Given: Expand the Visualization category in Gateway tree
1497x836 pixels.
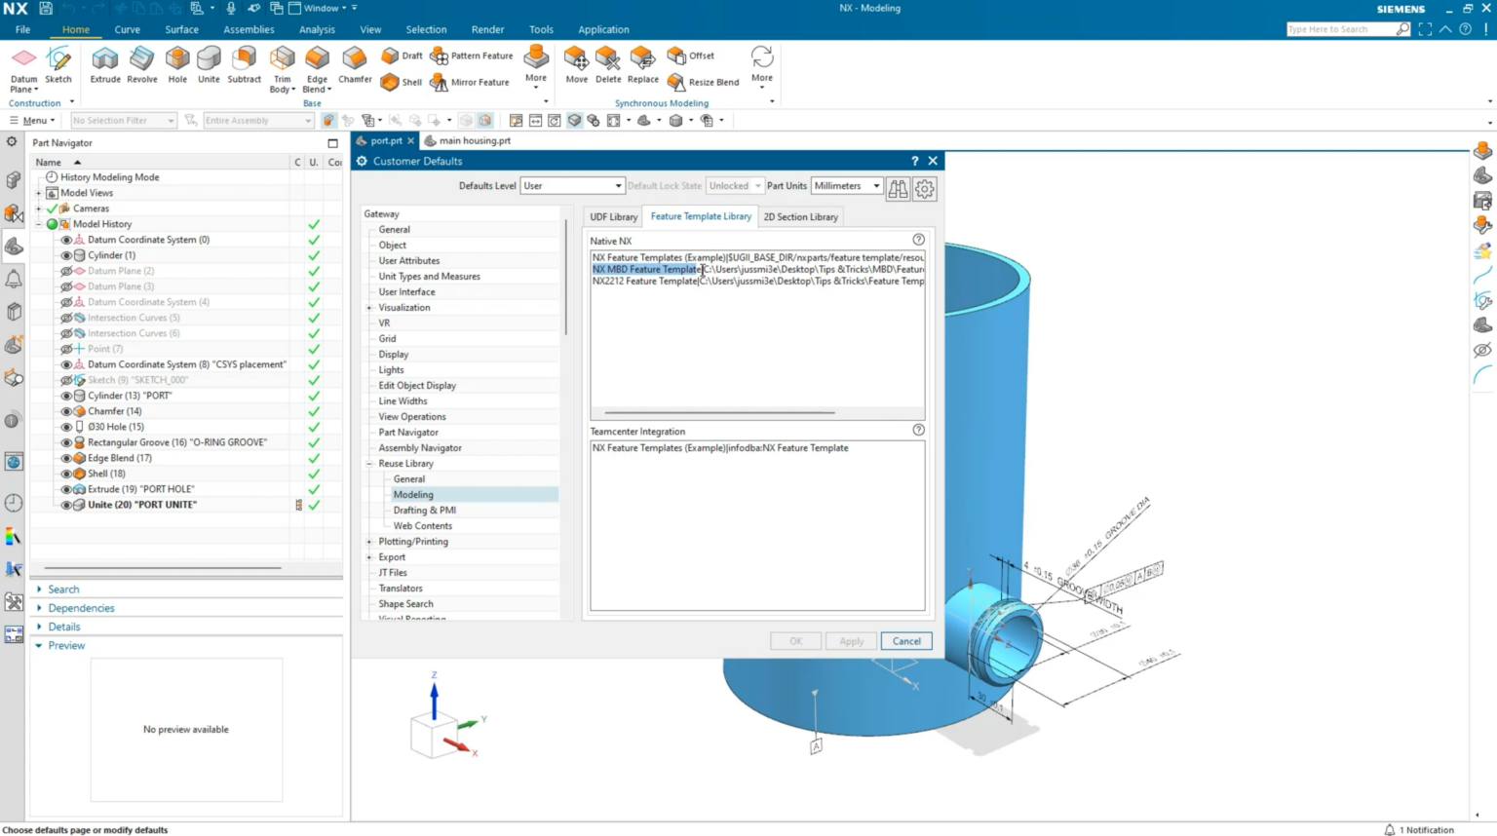Looking at the screenshot, I should [x=371, y=307].
